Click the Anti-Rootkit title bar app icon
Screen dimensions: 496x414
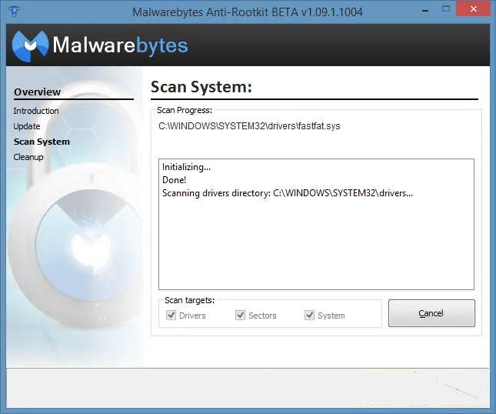coord(14,12)
